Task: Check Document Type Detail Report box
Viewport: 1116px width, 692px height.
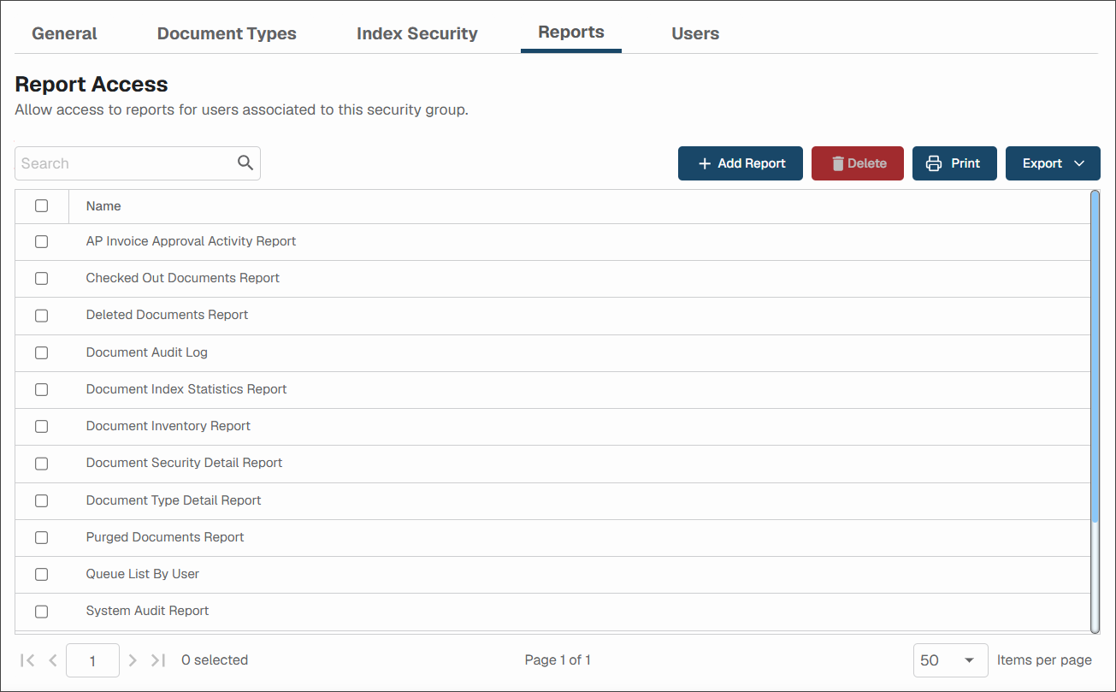Action: [41, 500]
